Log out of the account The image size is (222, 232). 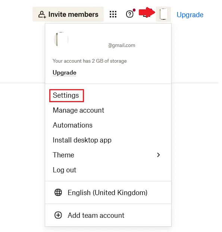(x=65, y=170)
